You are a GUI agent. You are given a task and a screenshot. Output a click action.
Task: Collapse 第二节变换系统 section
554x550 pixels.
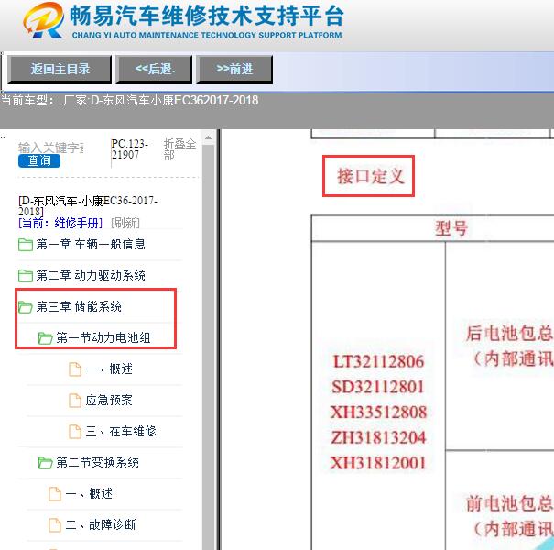[x=97, y=462]
